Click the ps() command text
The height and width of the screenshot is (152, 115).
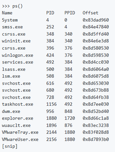(x=17, y=6)
